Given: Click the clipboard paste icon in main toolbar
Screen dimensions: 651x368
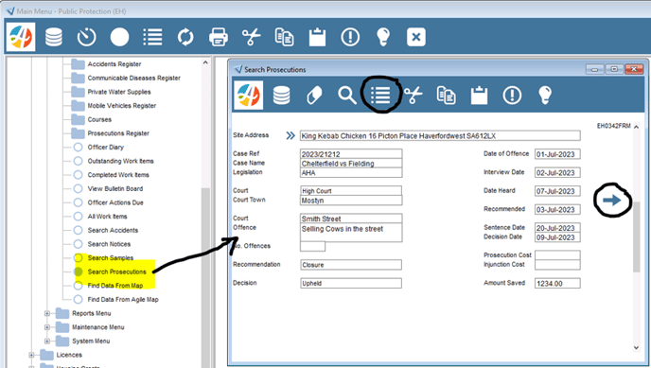Looking at the screenshot, I should coord(317,37).
